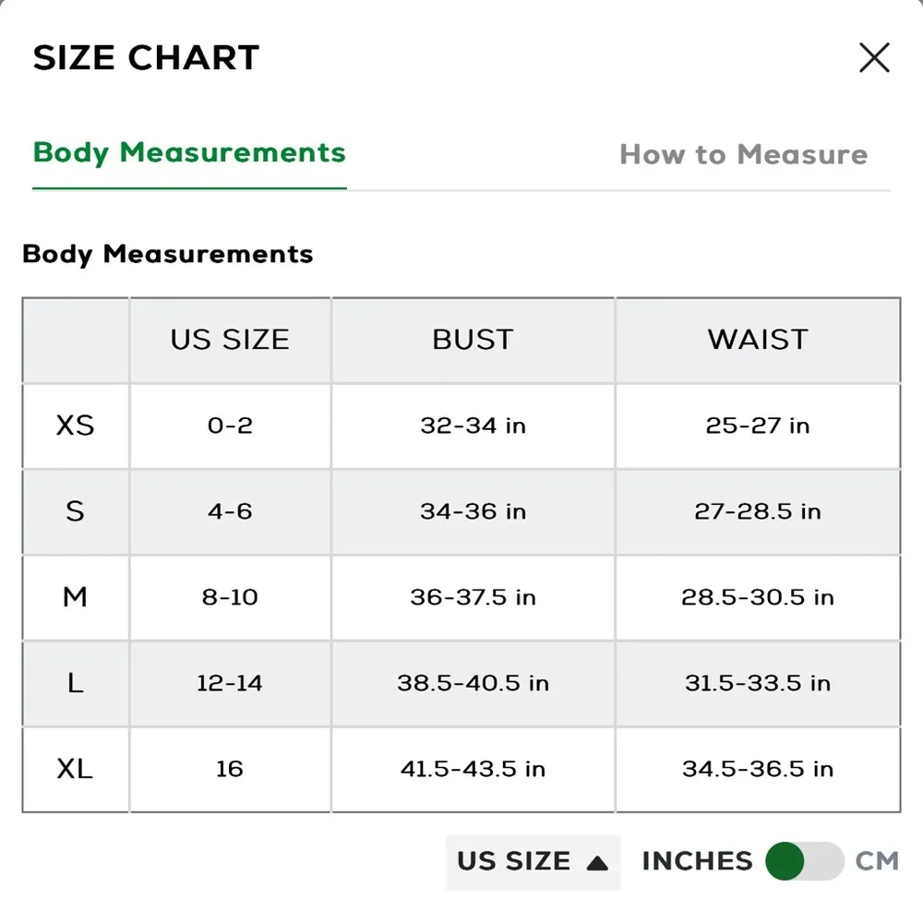923x923 pixels.
Task: Click the INCHES unit label
Action: tap(697, 861)
